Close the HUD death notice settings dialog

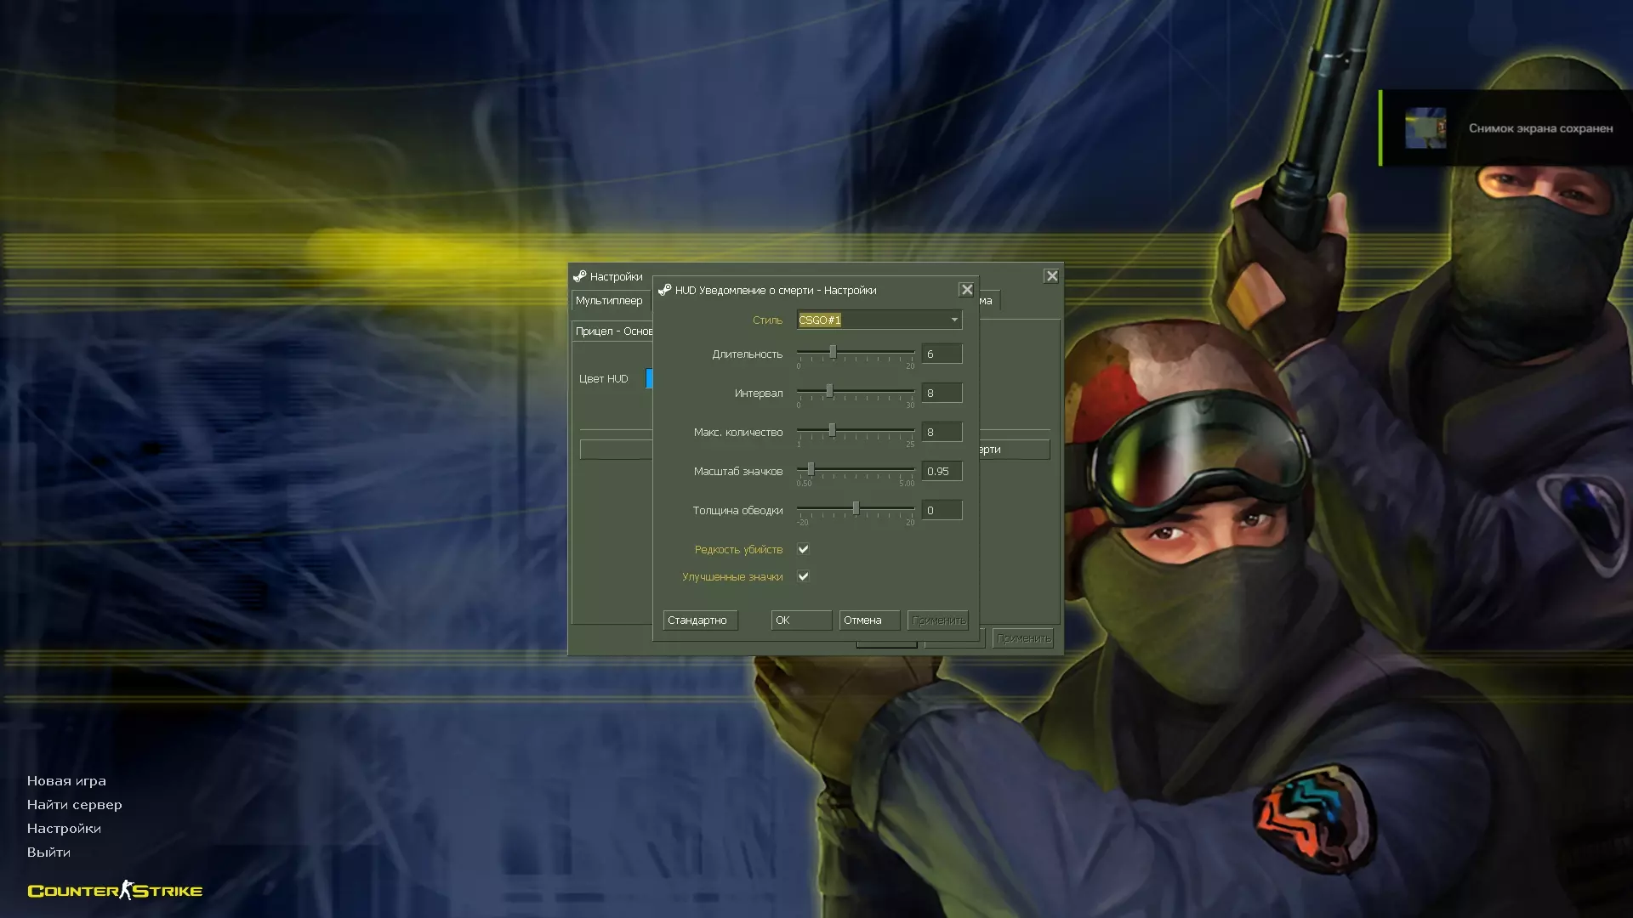[x=966, y=290]
